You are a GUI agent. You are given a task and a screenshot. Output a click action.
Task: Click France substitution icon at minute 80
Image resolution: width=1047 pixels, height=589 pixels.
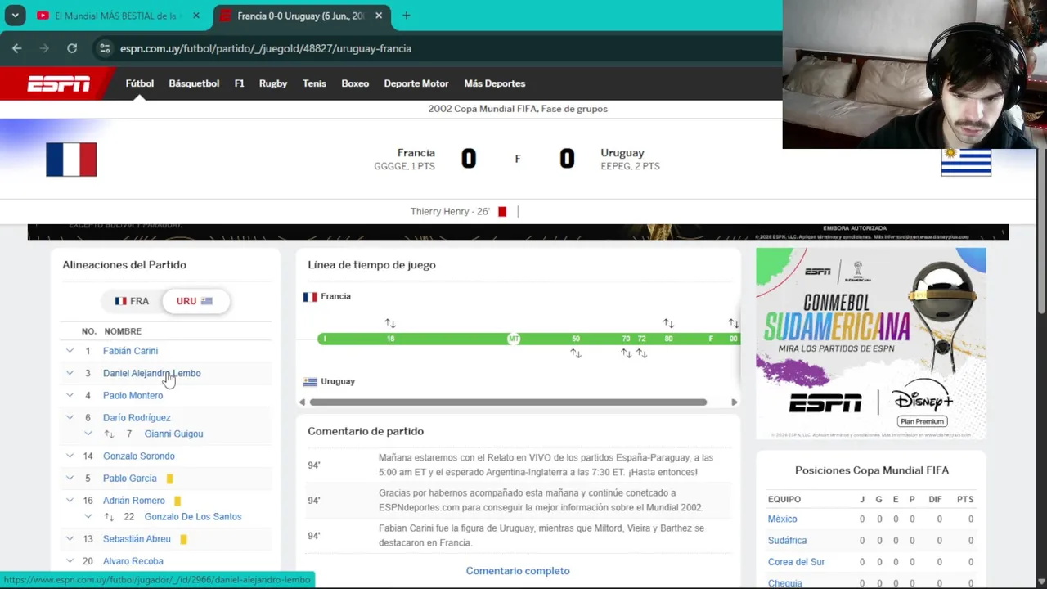tap(668, 324)
